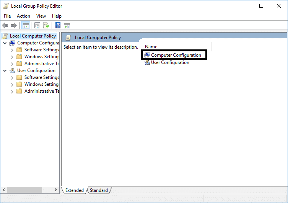Click Administrative Templates folder icon under User Configuration
This screenshot has height=203, width=288.
tap(19, 91)
